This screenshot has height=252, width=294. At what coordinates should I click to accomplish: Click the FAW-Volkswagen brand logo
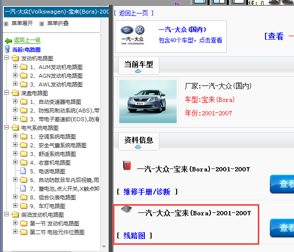(133, 35)
